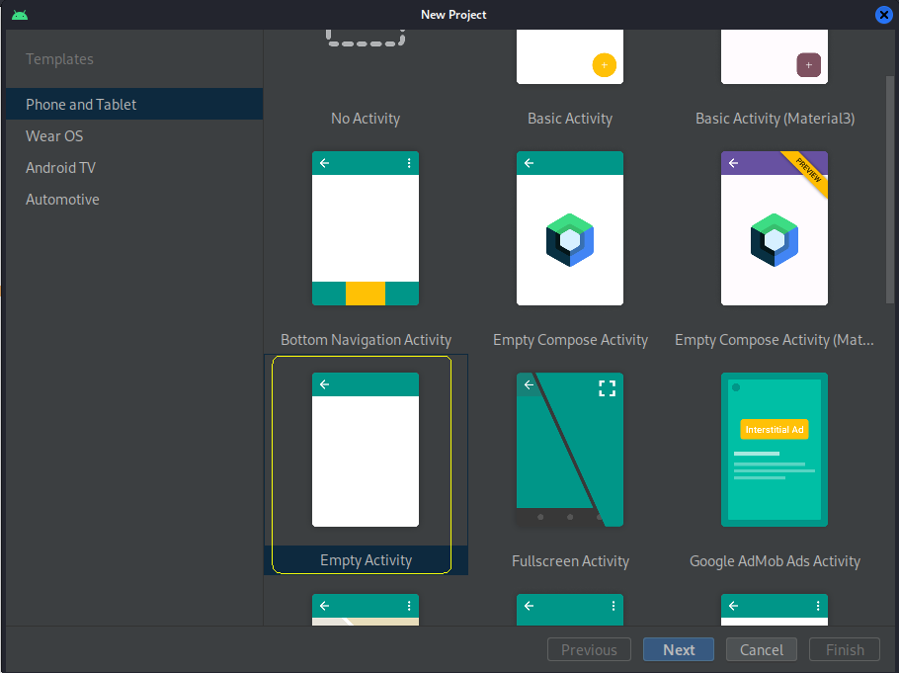Click the Google AdMob Ads Activity label
This screenshot has width=899, height=673.
tap(775, 561)
